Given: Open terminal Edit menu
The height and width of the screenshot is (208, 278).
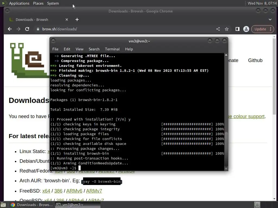Looking at the screenshot, I should 67,49.
